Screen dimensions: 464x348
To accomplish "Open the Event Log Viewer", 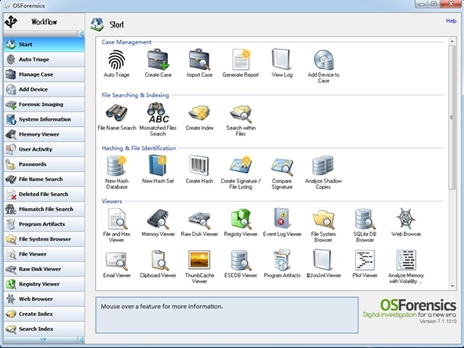I will (x=282, y=218).
